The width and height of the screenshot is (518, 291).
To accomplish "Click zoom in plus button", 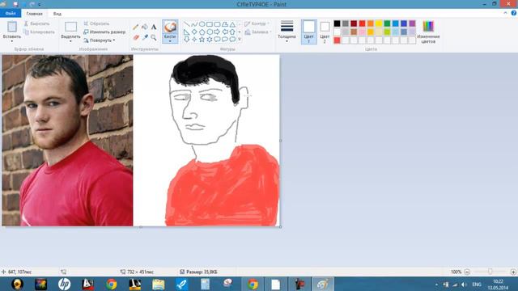I will (x=513, y=272).
